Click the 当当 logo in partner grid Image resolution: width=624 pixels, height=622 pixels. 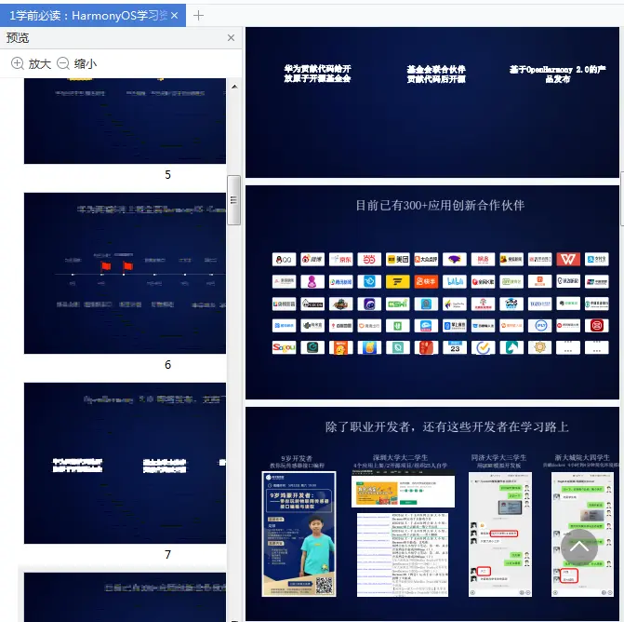(x=369, y=260)
